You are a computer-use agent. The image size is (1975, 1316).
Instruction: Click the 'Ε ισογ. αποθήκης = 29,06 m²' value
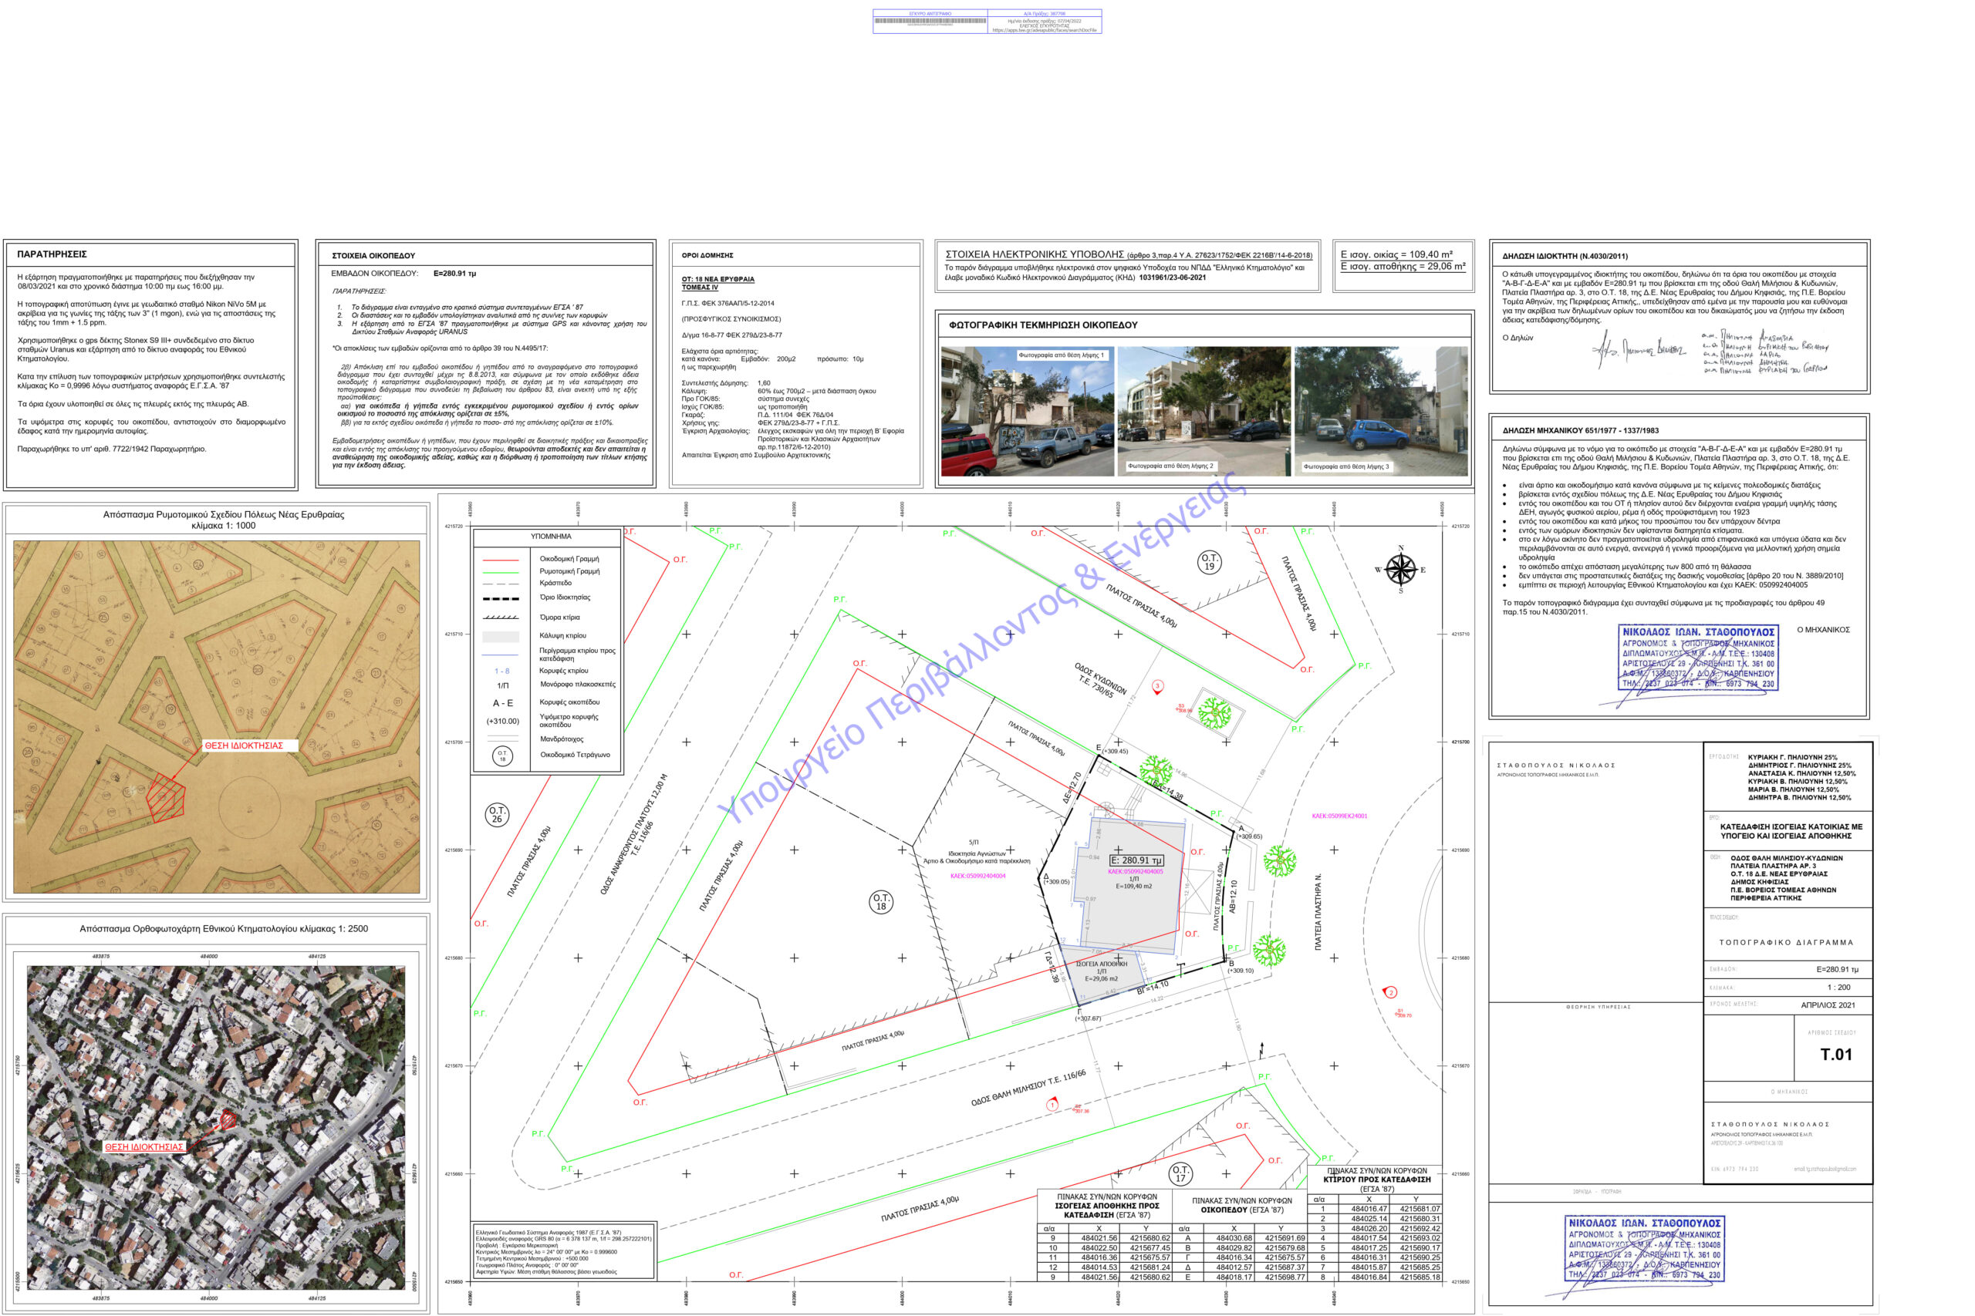1403,266
